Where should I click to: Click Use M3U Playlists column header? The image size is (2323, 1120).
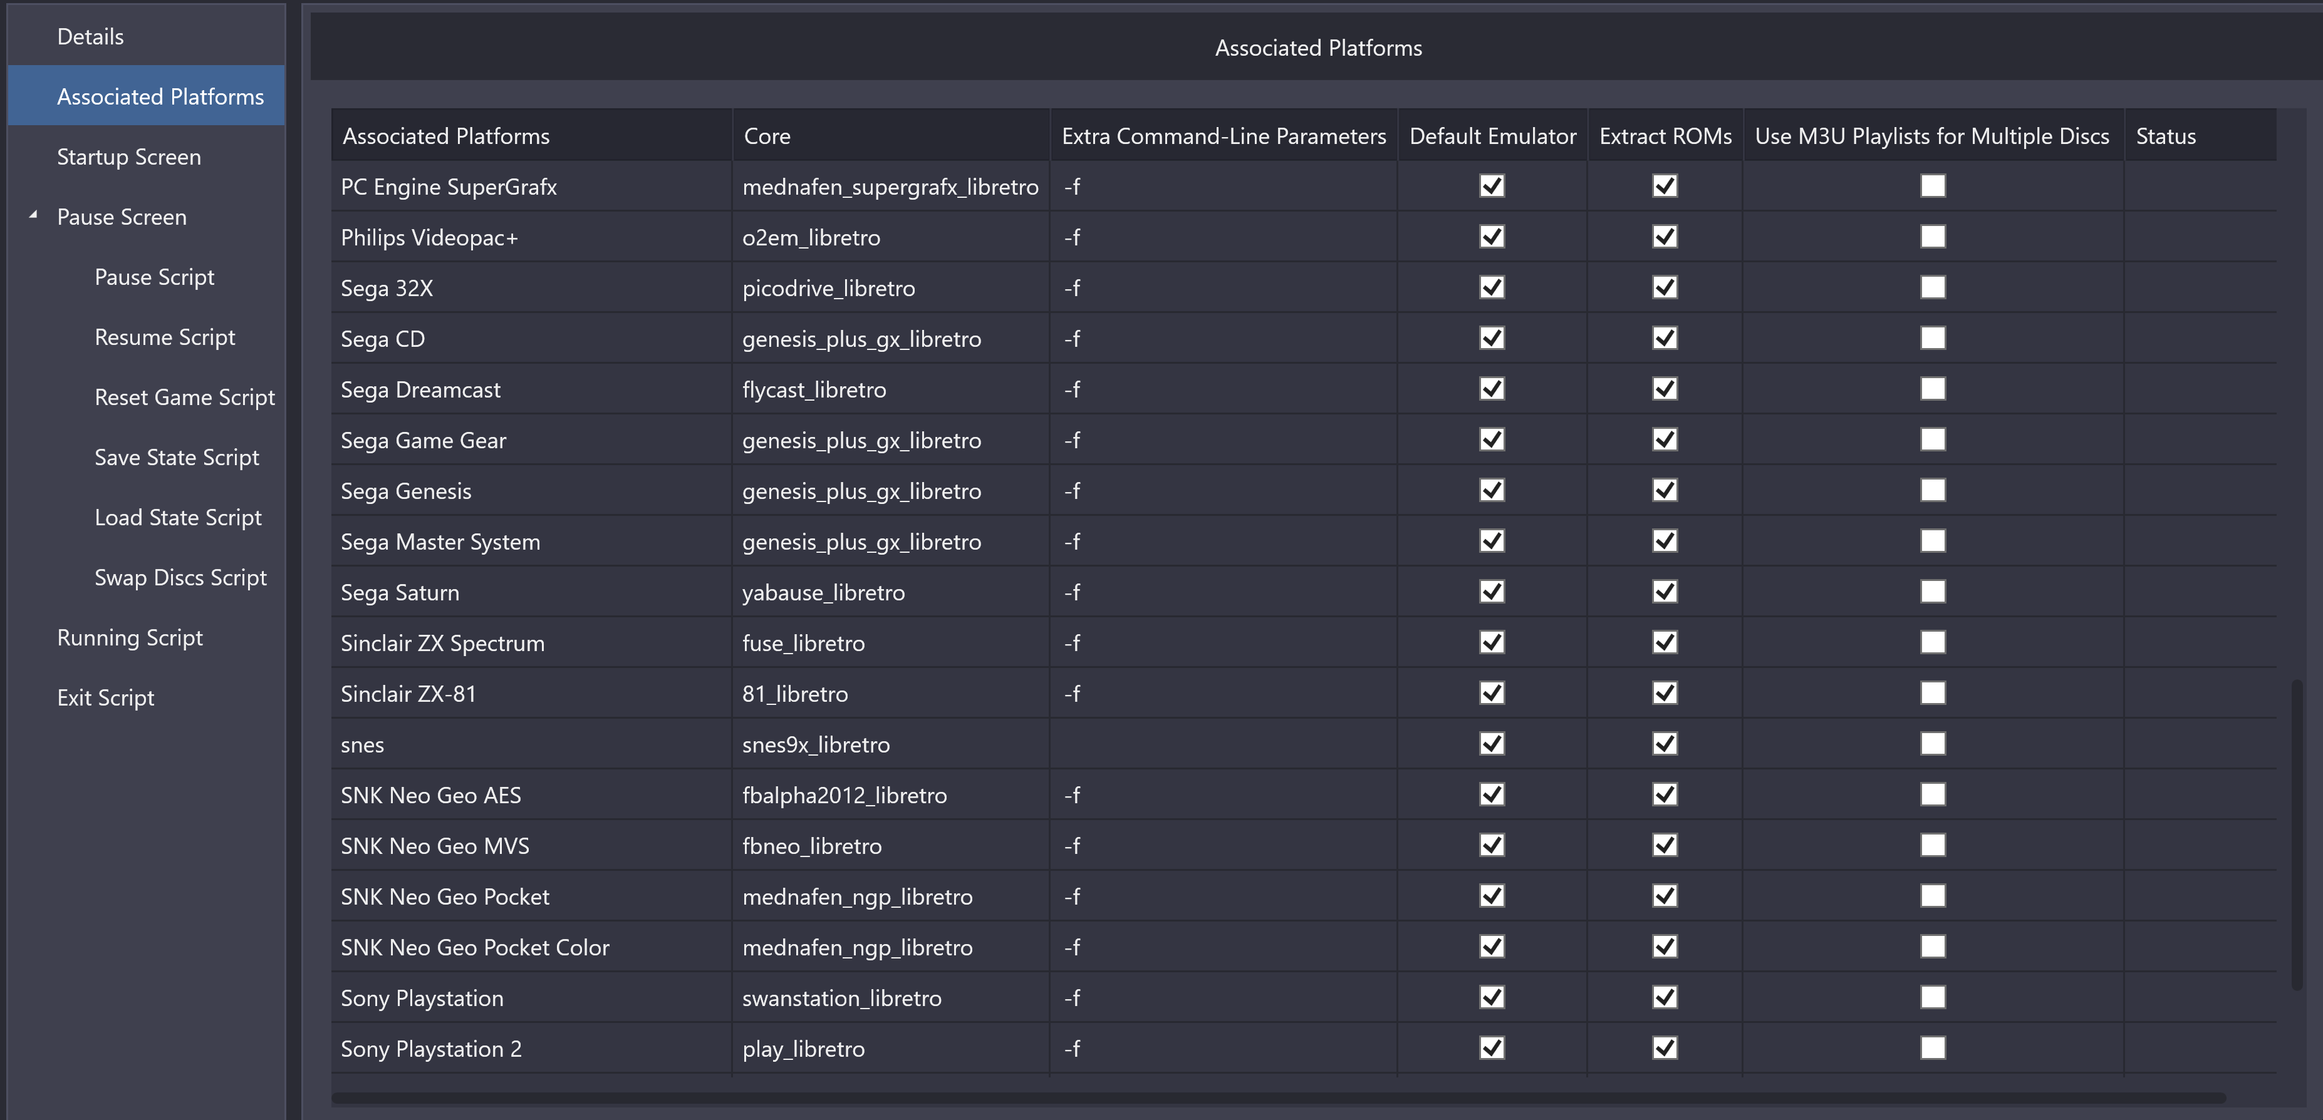coord(1933,135)
